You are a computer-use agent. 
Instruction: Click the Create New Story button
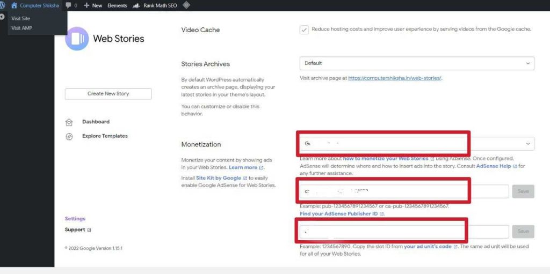[x=108, y=94]
